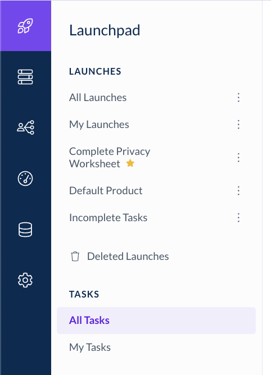The image size is (271, 375).
Task: Open options menu for Default Product
Action: coord(238,191)
